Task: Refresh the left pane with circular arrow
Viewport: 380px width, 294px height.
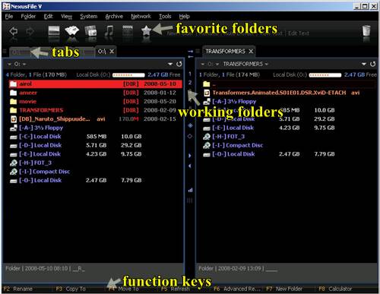Action: [179, 64]
